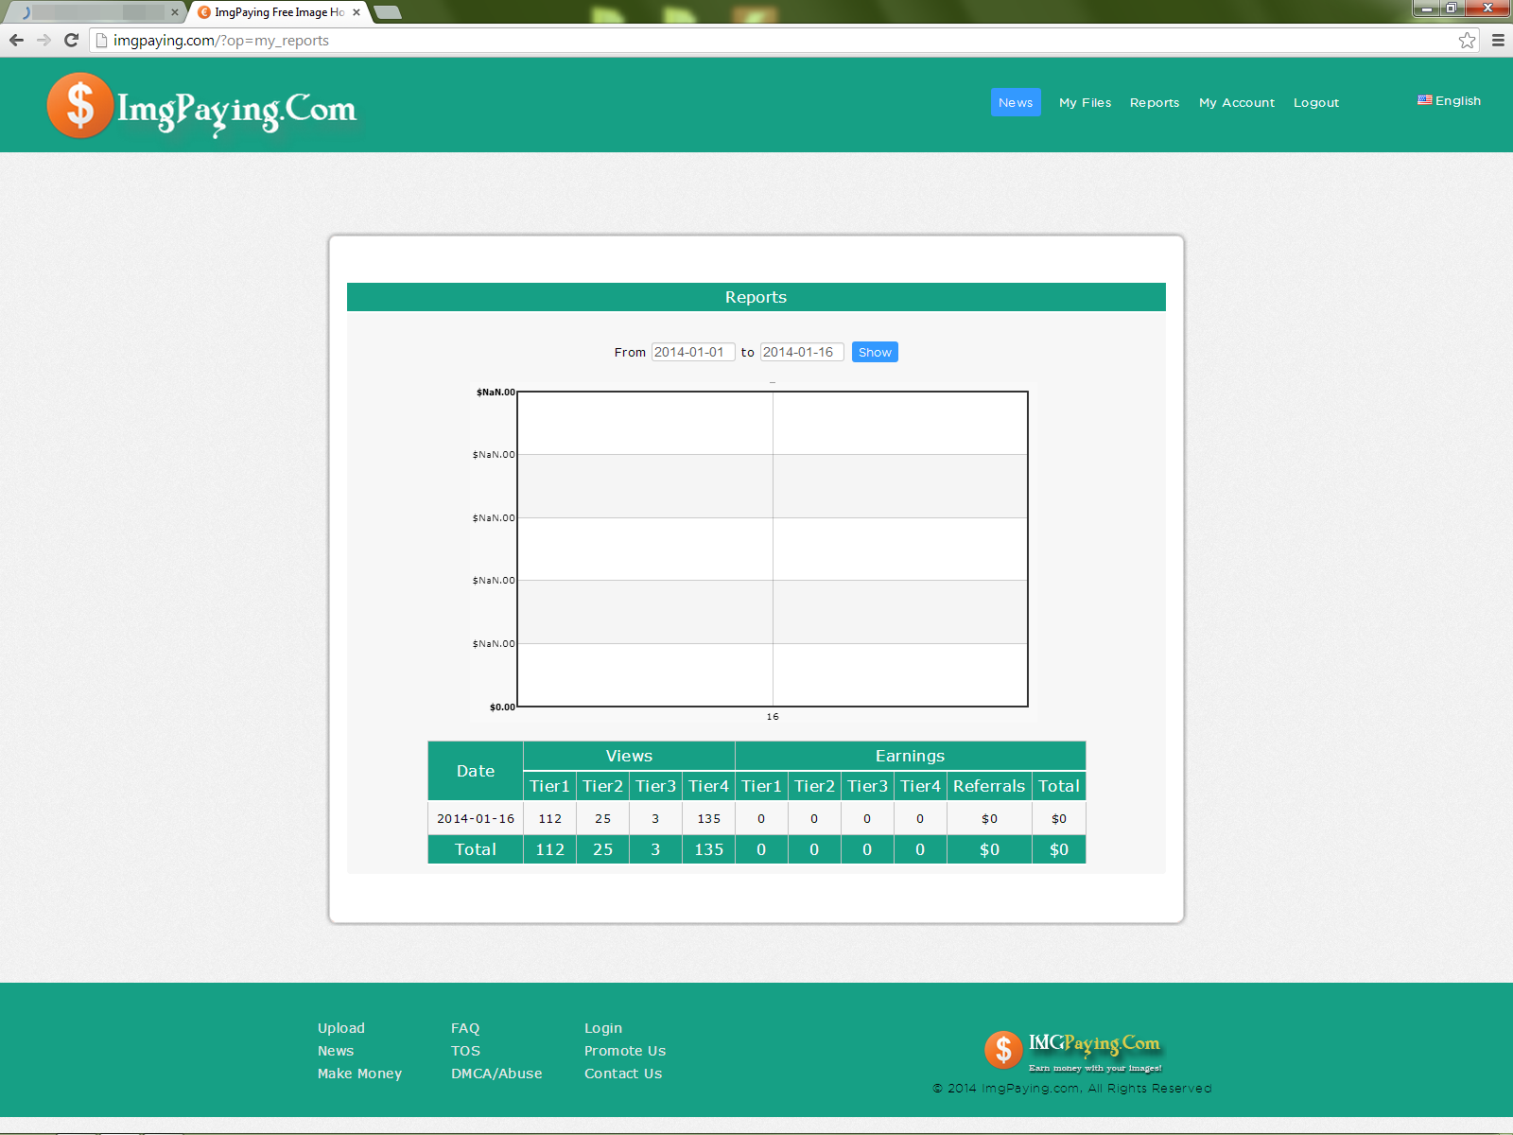Viewport: 1513px width, 1135px height.
Task: Click the footer IMGPaying.Com logo
Action: [1073, 1051]
